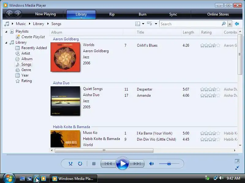This screenshot has width=245, height=183.
Task: Open the Layout options dropdown arrow
Action: pos(143,24)
